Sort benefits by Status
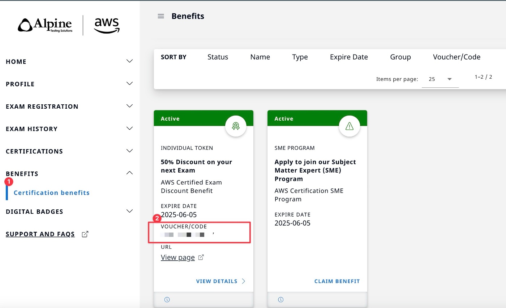Viewport: 506px width, 308px height. pyautogui.click(x=218, y=57)
